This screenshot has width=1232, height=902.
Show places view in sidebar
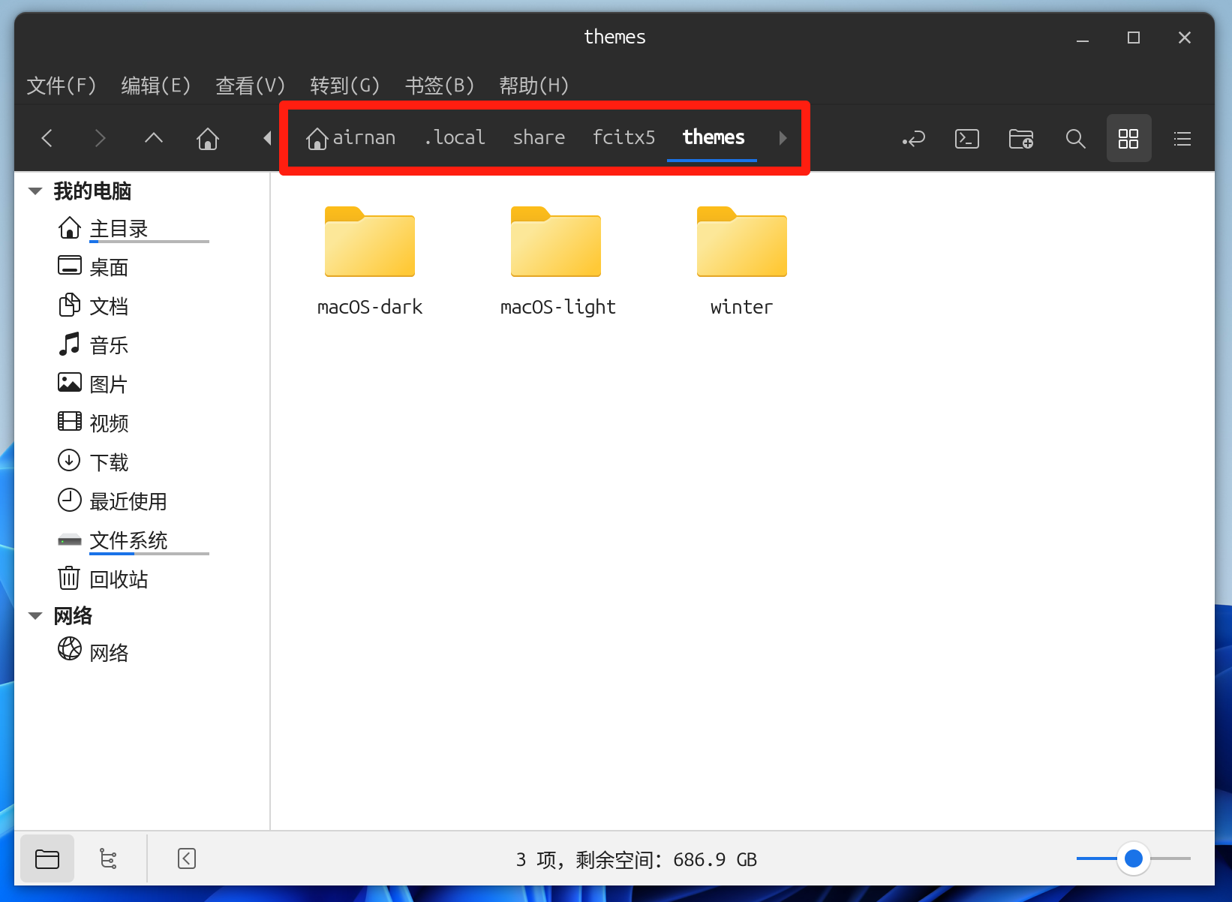47,858
